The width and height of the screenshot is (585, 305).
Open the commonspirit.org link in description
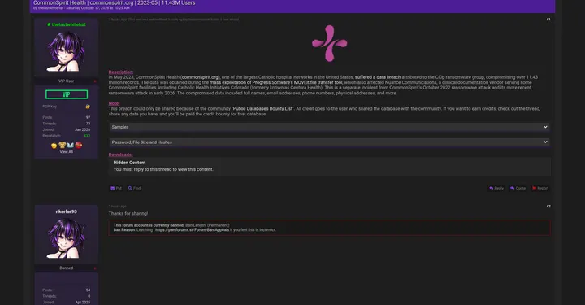pyautogui.click(x=201, y=77)
